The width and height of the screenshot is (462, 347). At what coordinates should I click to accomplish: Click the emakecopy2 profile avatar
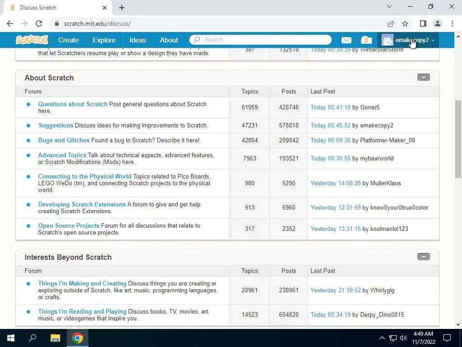(x=388, y=40)
